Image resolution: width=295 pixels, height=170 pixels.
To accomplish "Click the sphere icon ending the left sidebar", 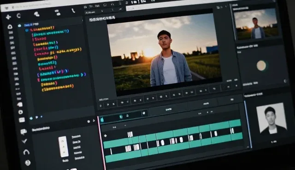I will pos(28,163).
